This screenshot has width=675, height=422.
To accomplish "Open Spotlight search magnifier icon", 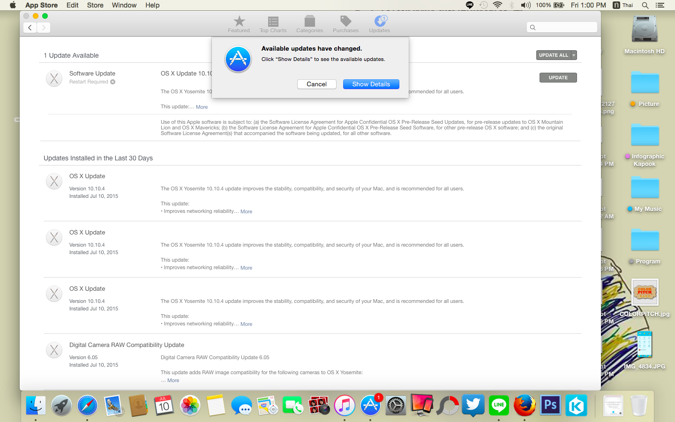I will (645, 5).
